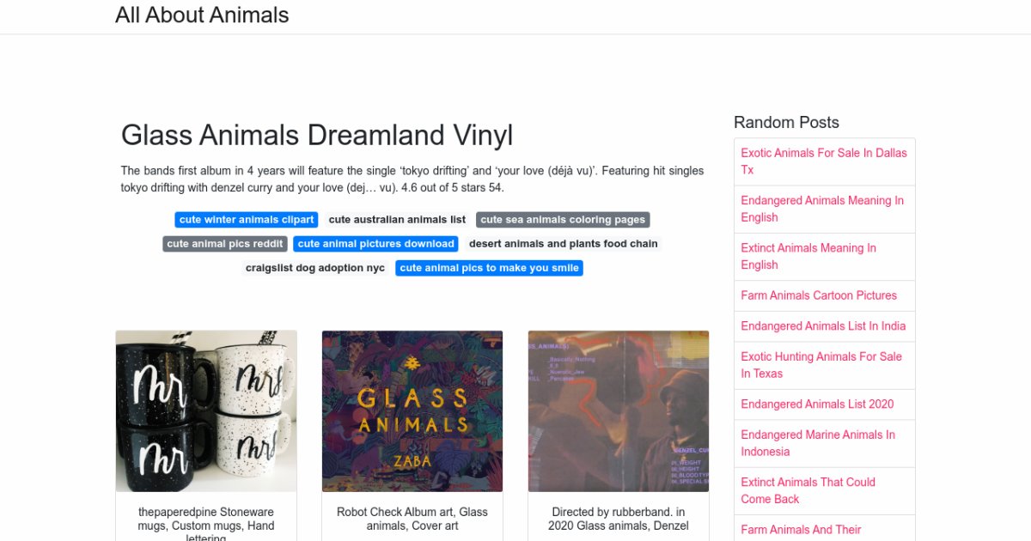Open desert animals and plants food chain tag
This screenshot has width=1031, height=541.
563,244
